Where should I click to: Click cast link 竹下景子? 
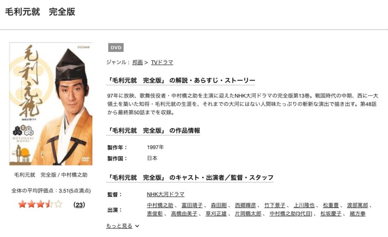(x=275, y=206)
